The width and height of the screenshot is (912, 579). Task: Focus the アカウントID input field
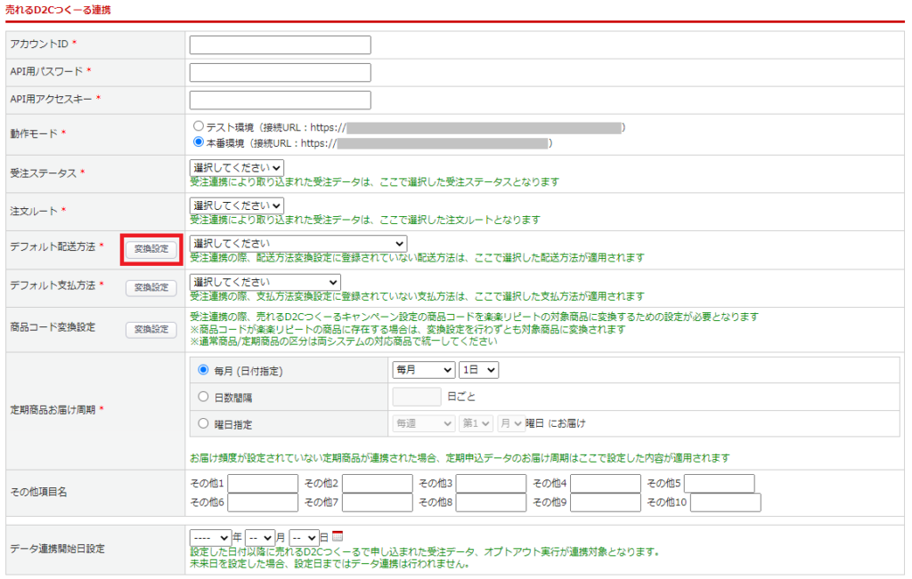280,45
